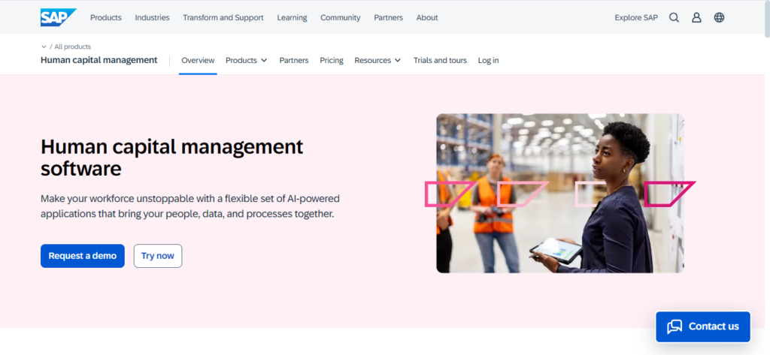Click the chat bubble icon in Contact us
This screenshot has height=355, width=770.
click(x=675, y=326)
